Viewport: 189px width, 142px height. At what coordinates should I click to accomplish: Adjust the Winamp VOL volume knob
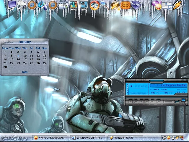[x=157, y=93]
